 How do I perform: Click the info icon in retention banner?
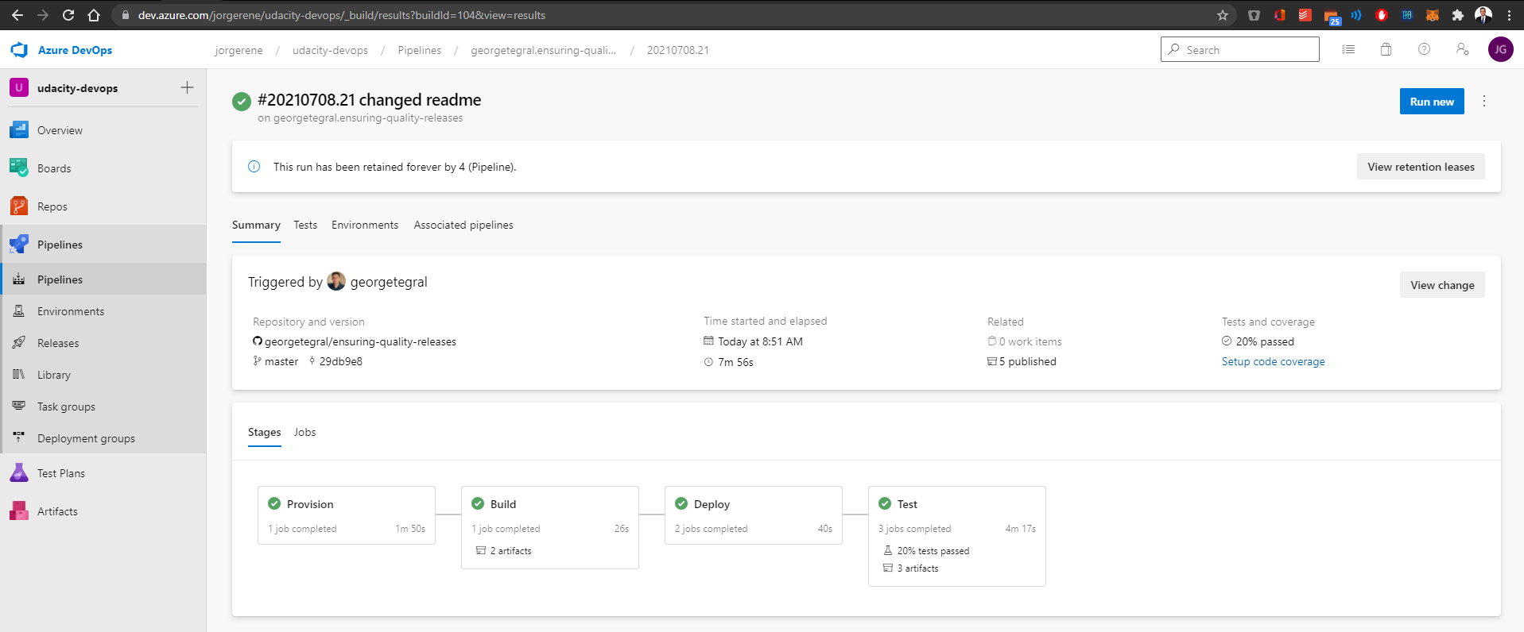(254, 167)
